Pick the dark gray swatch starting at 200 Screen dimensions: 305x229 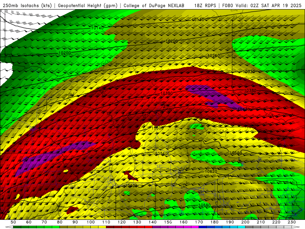coord(249,227)
